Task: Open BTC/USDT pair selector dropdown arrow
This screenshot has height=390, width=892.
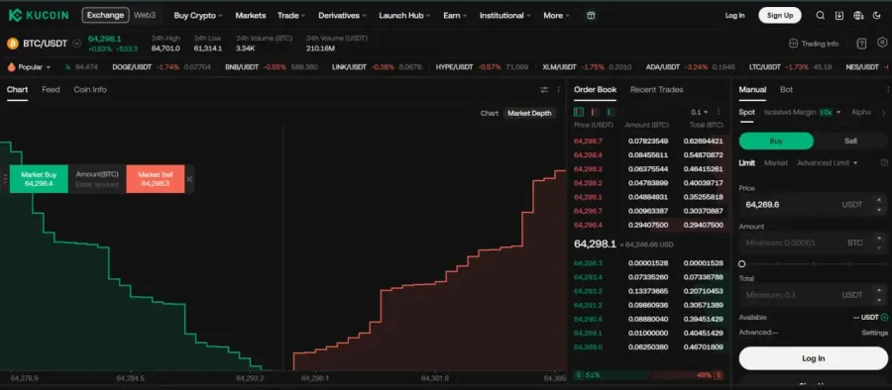Action: [76, 44]
